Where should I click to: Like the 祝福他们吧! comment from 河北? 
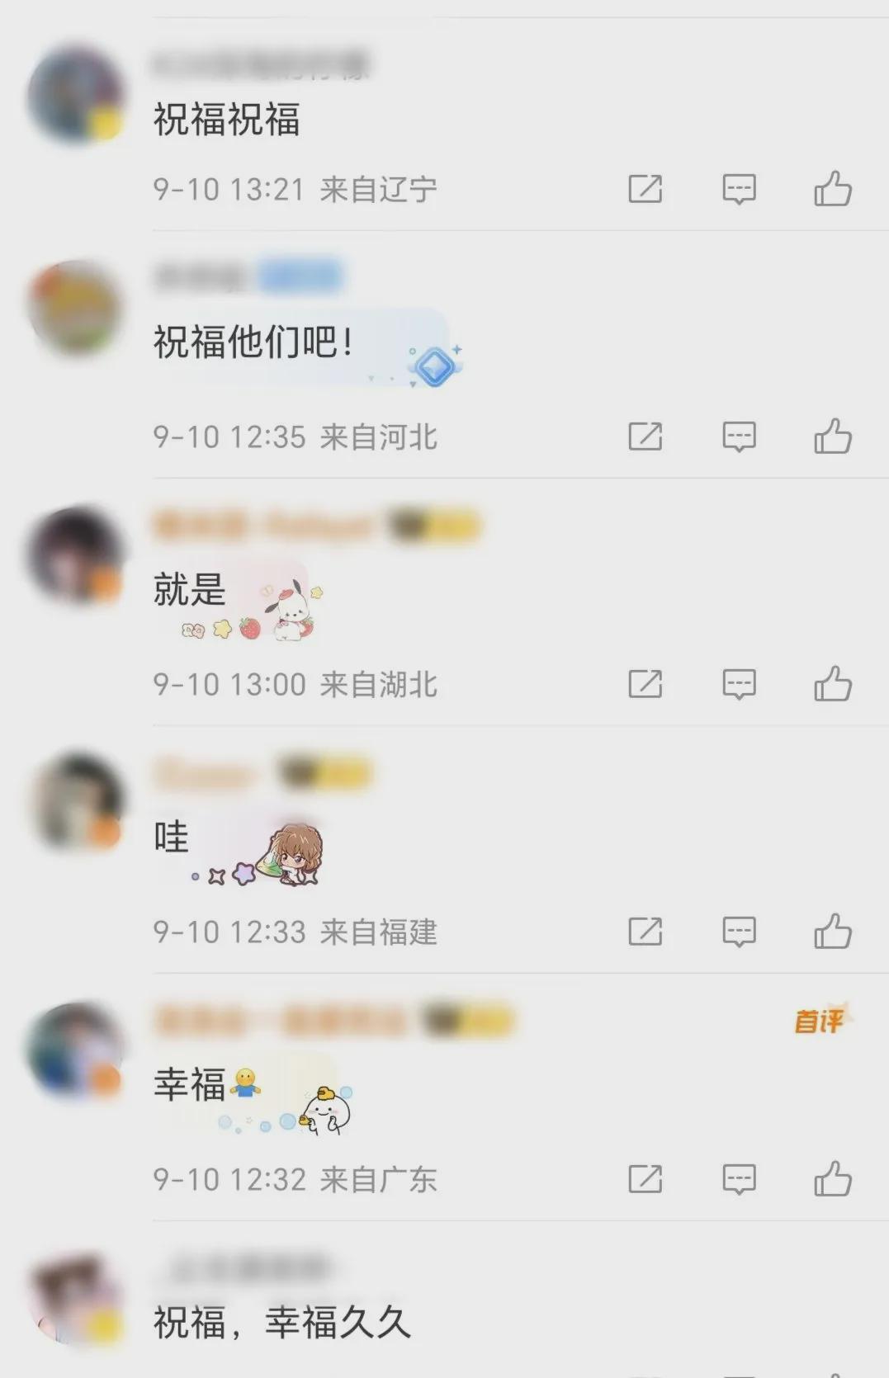tap(832, 437)
